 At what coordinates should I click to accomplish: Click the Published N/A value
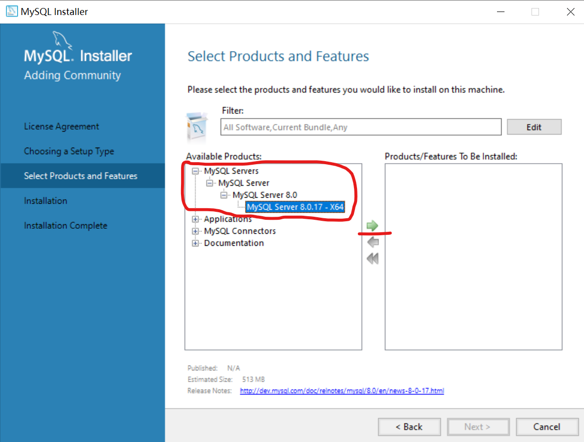point(233,368)
